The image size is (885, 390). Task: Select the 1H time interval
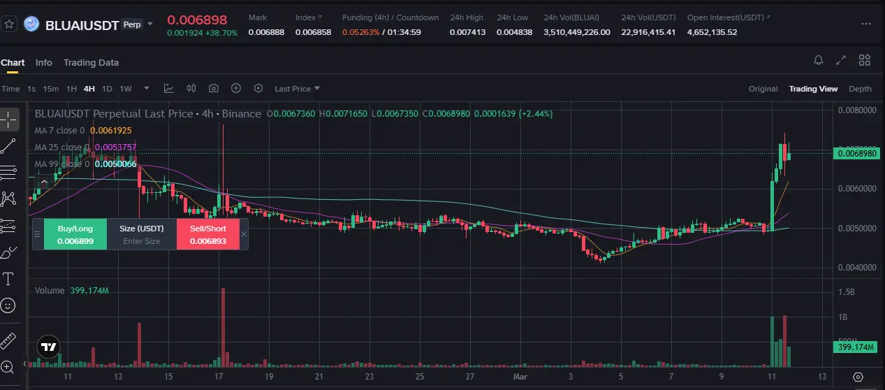tap(72, 89)
